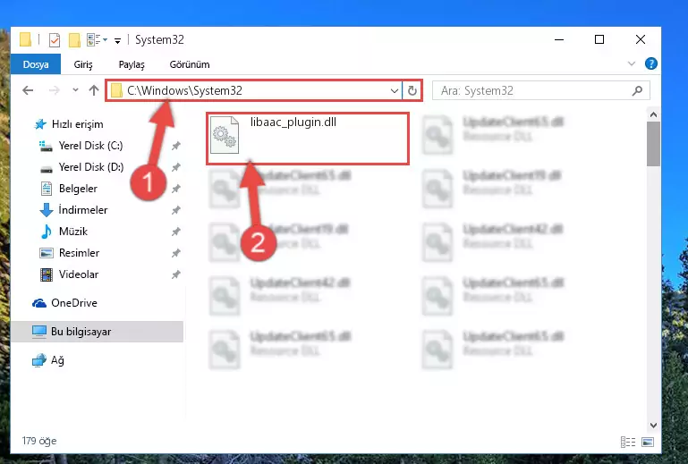Select Ağ in navigation pane

(x=57, y=360)
